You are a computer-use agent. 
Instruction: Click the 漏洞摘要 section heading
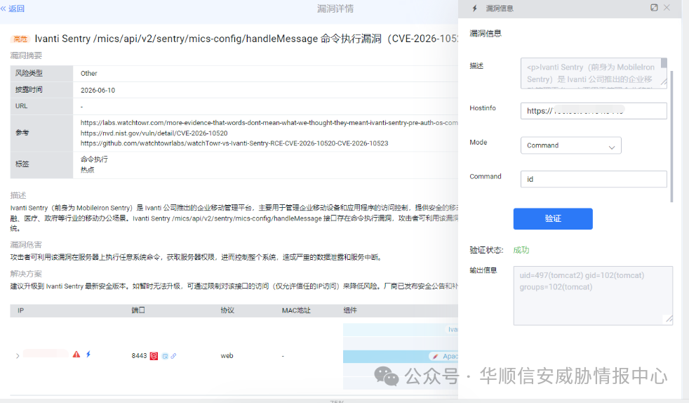(x=26, y=55)
